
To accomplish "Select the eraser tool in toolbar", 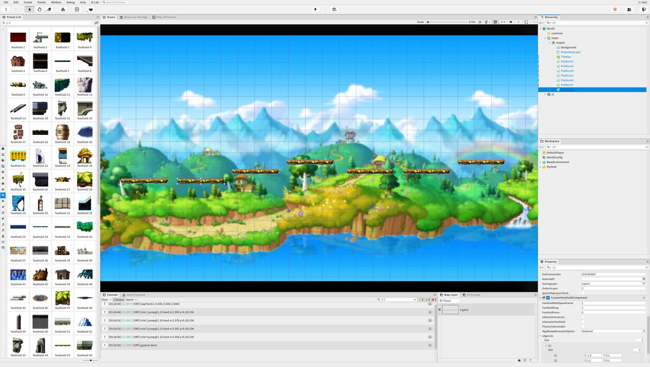I will pos(49,9).
